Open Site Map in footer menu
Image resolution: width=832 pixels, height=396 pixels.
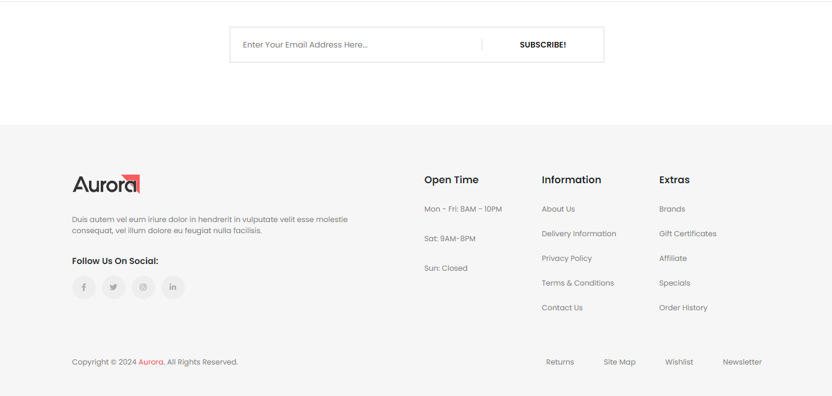[x=619, y=362]
